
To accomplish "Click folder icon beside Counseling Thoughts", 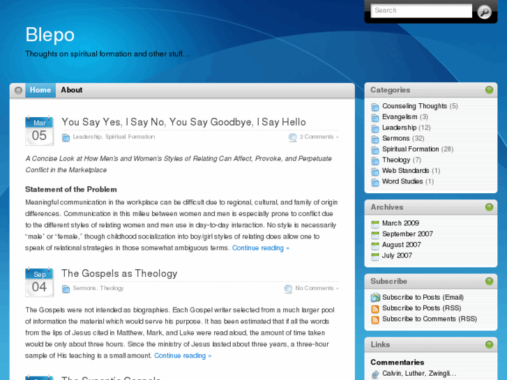I will 375,107.
